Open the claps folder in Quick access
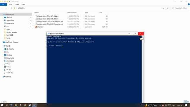This screenshot has width=190, height=107. tap(8, 29)
